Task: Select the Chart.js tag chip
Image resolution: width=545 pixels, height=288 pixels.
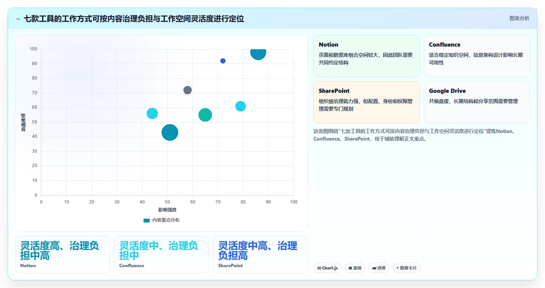Action: click(x=327, y=268)
